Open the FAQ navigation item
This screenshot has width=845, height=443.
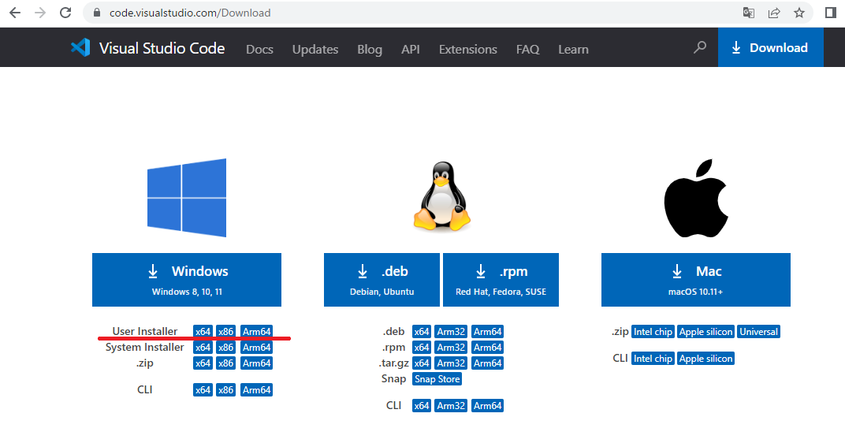(527, 49)
